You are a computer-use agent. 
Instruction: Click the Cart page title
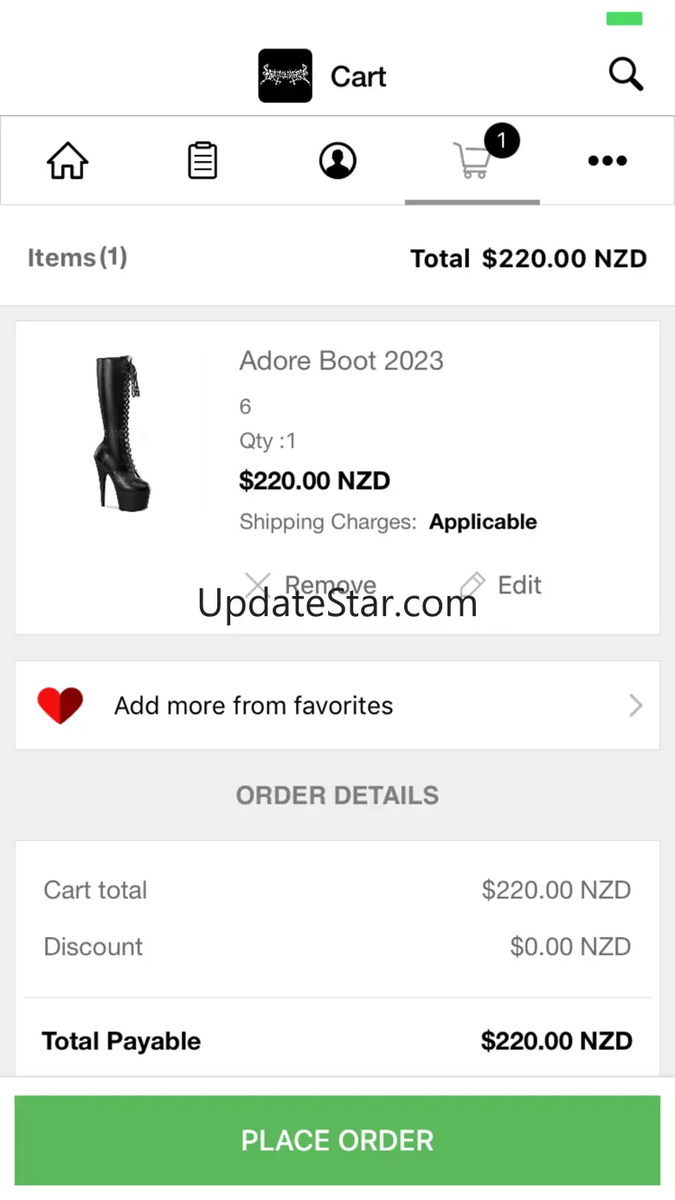(358, 76)
